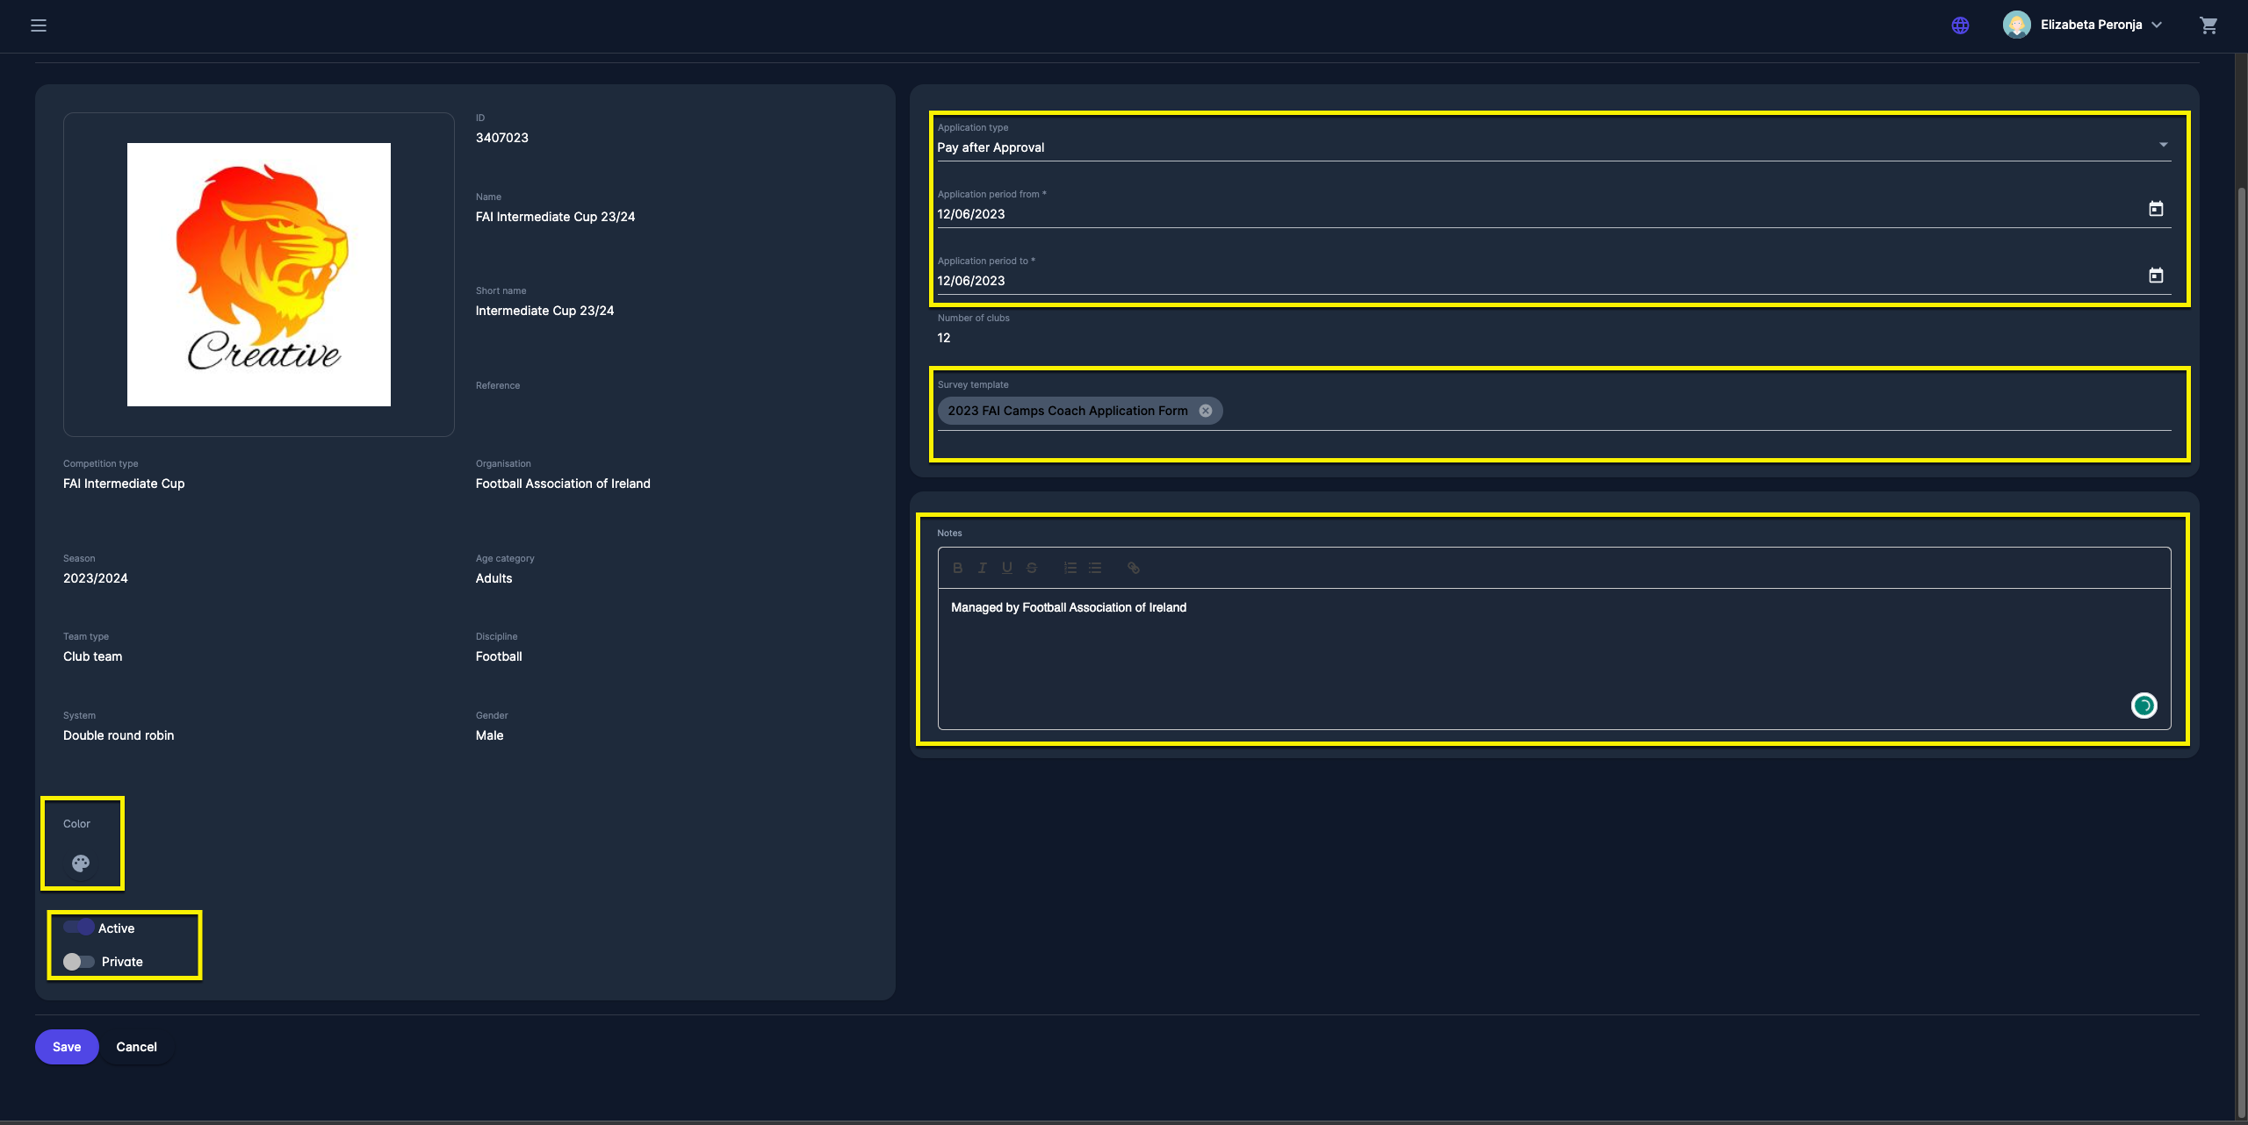Viewport: 2248px width, 1125px height.
Task: Save the competition changes
Action: (67, 1047)
